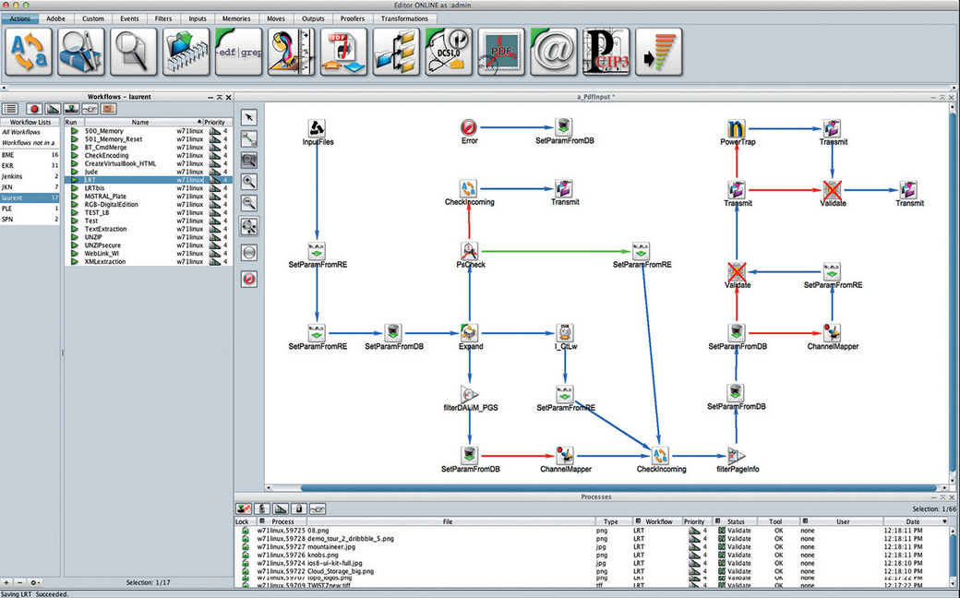Toggle the red record button in Workflows panel
Image resolution: width=960 pixels, height=598 pixels.
pos(33,109)
